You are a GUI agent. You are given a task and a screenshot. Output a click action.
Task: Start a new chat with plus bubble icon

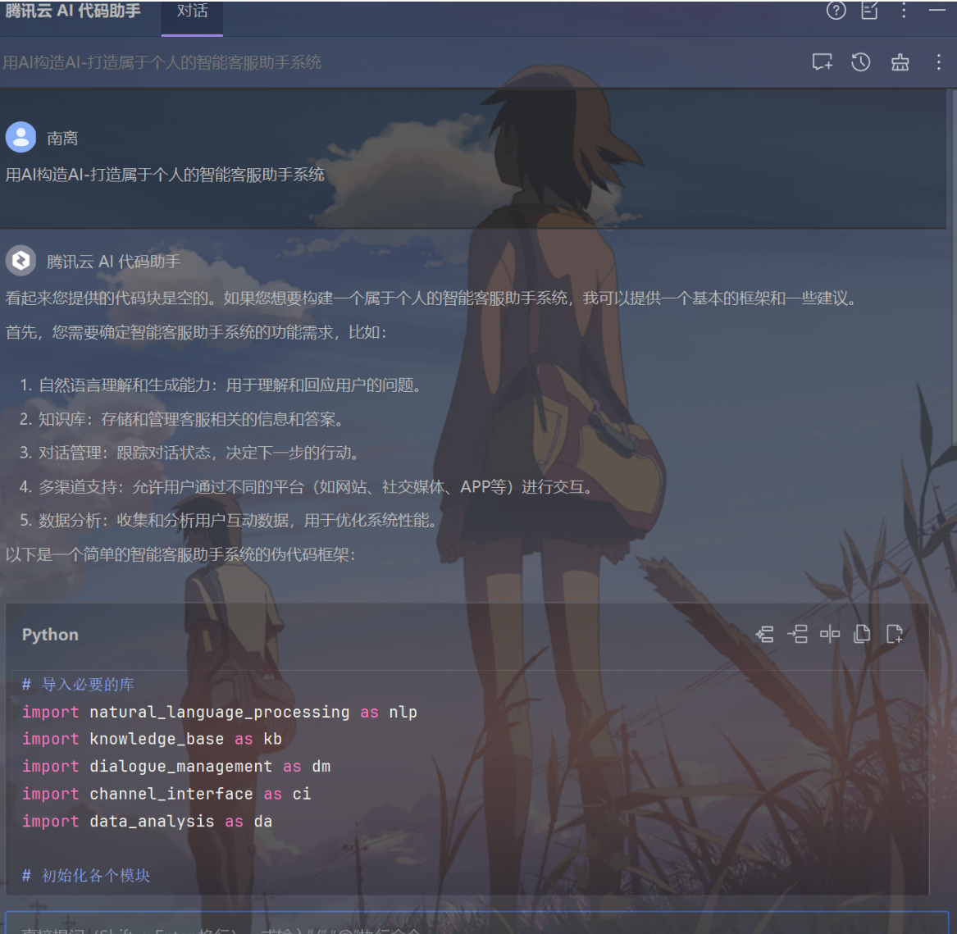tap(823, 62)
